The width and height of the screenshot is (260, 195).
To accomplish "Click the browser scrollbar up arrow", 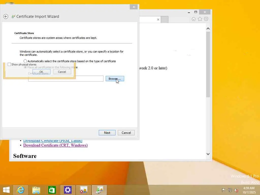I will [x=208, y=28].
